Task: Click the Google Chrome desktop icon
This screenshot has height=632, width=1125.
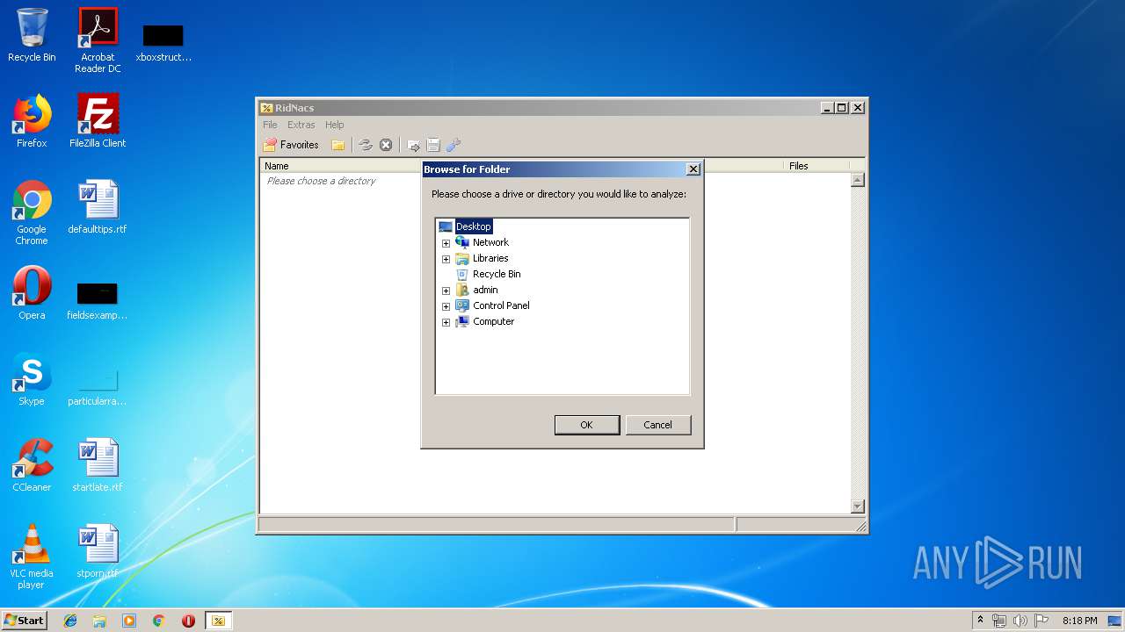Action: 32,212
